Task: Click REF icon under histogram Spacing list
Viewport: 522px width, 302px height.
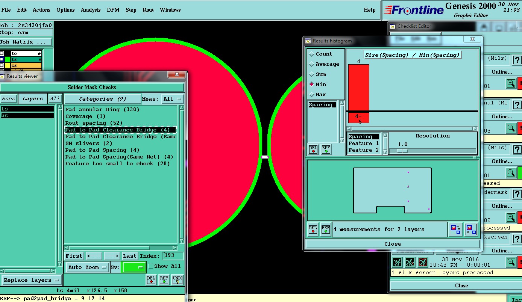Action: [326, 149]
